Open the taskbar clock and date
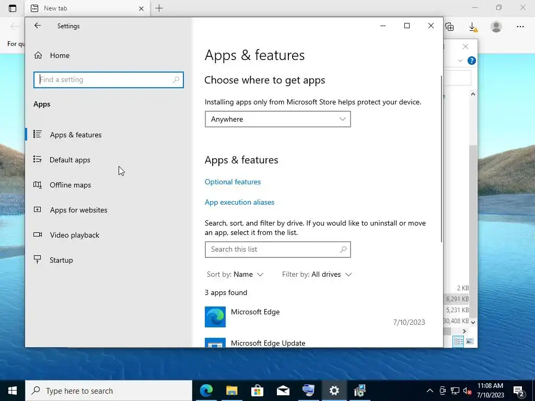Image resolution: width=535 pixels, height=401 pixels. pos(490,391)
